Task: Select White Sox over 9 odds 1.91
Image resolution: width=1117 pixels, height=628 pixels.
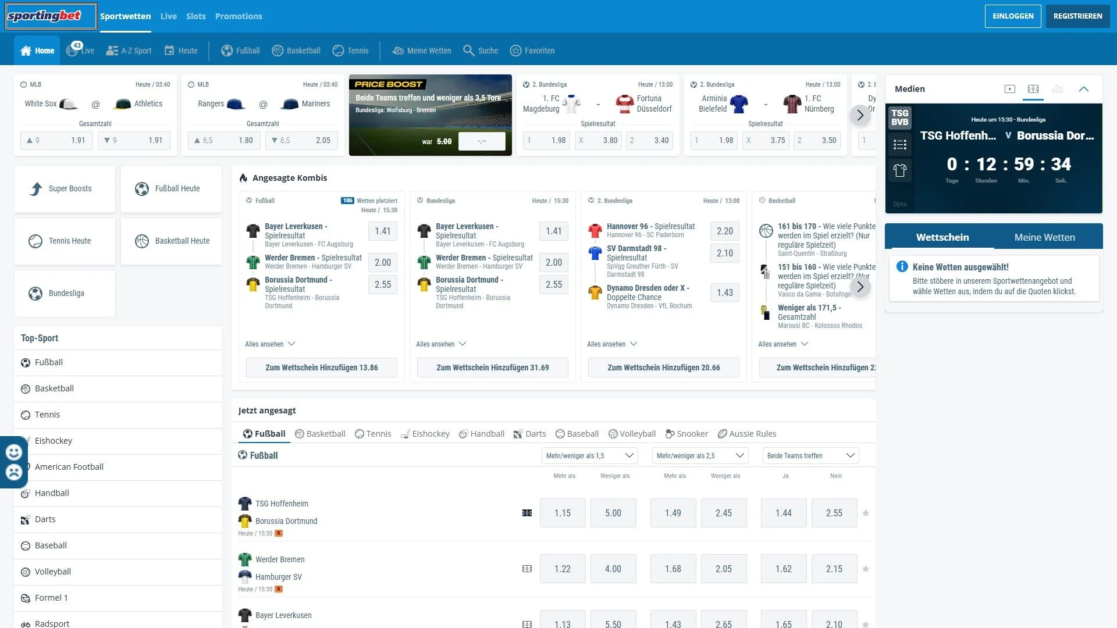Action: click(56, 140)
